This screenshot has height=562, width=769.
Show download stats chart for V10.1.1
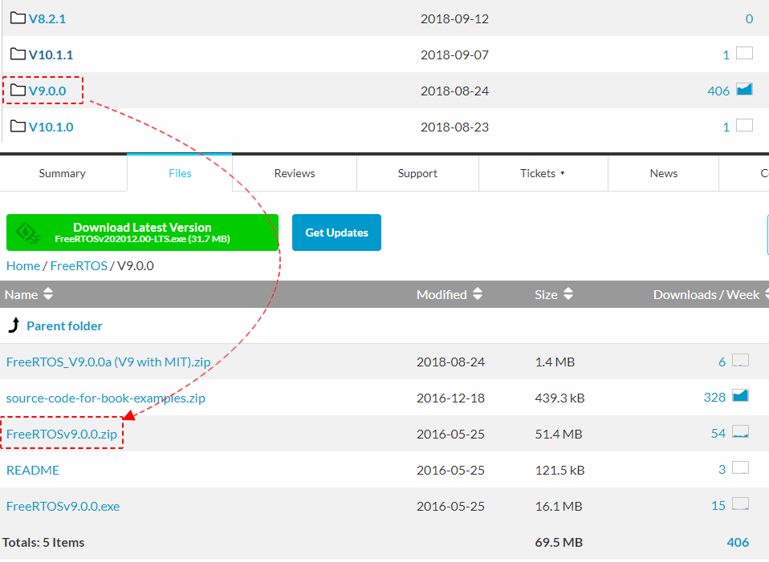click(x=744, y=53)
